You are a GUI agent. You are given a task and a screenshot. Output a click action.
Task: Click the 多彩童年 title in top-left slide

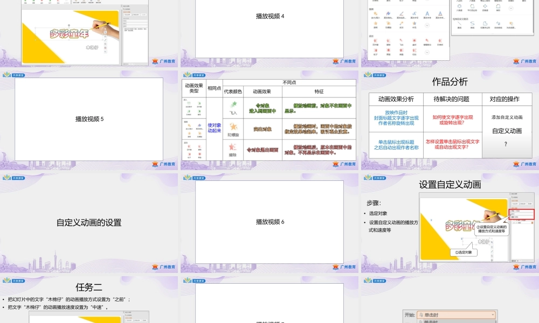click(x=69, y=33)
